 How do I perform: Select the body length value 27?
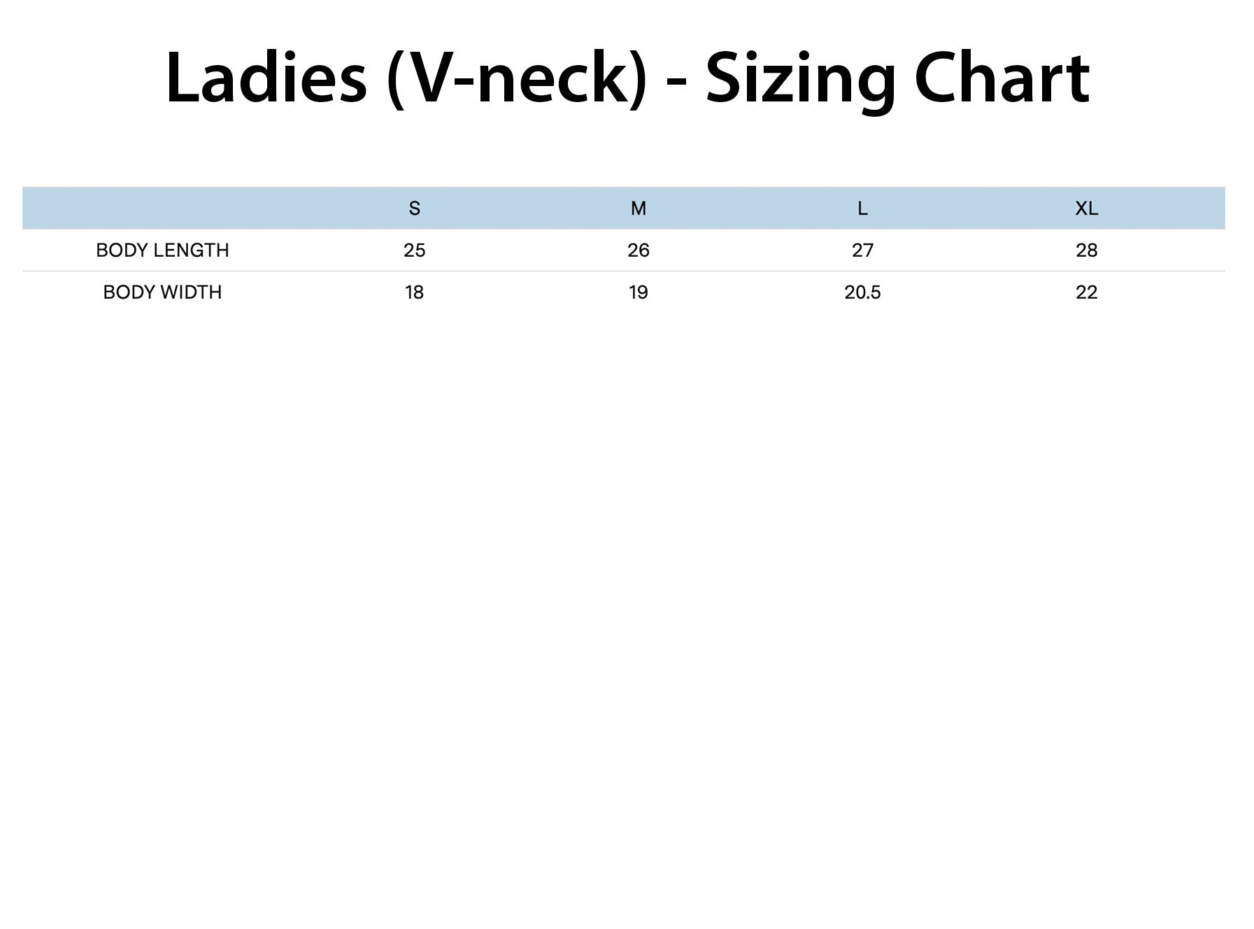pos(862,250)
